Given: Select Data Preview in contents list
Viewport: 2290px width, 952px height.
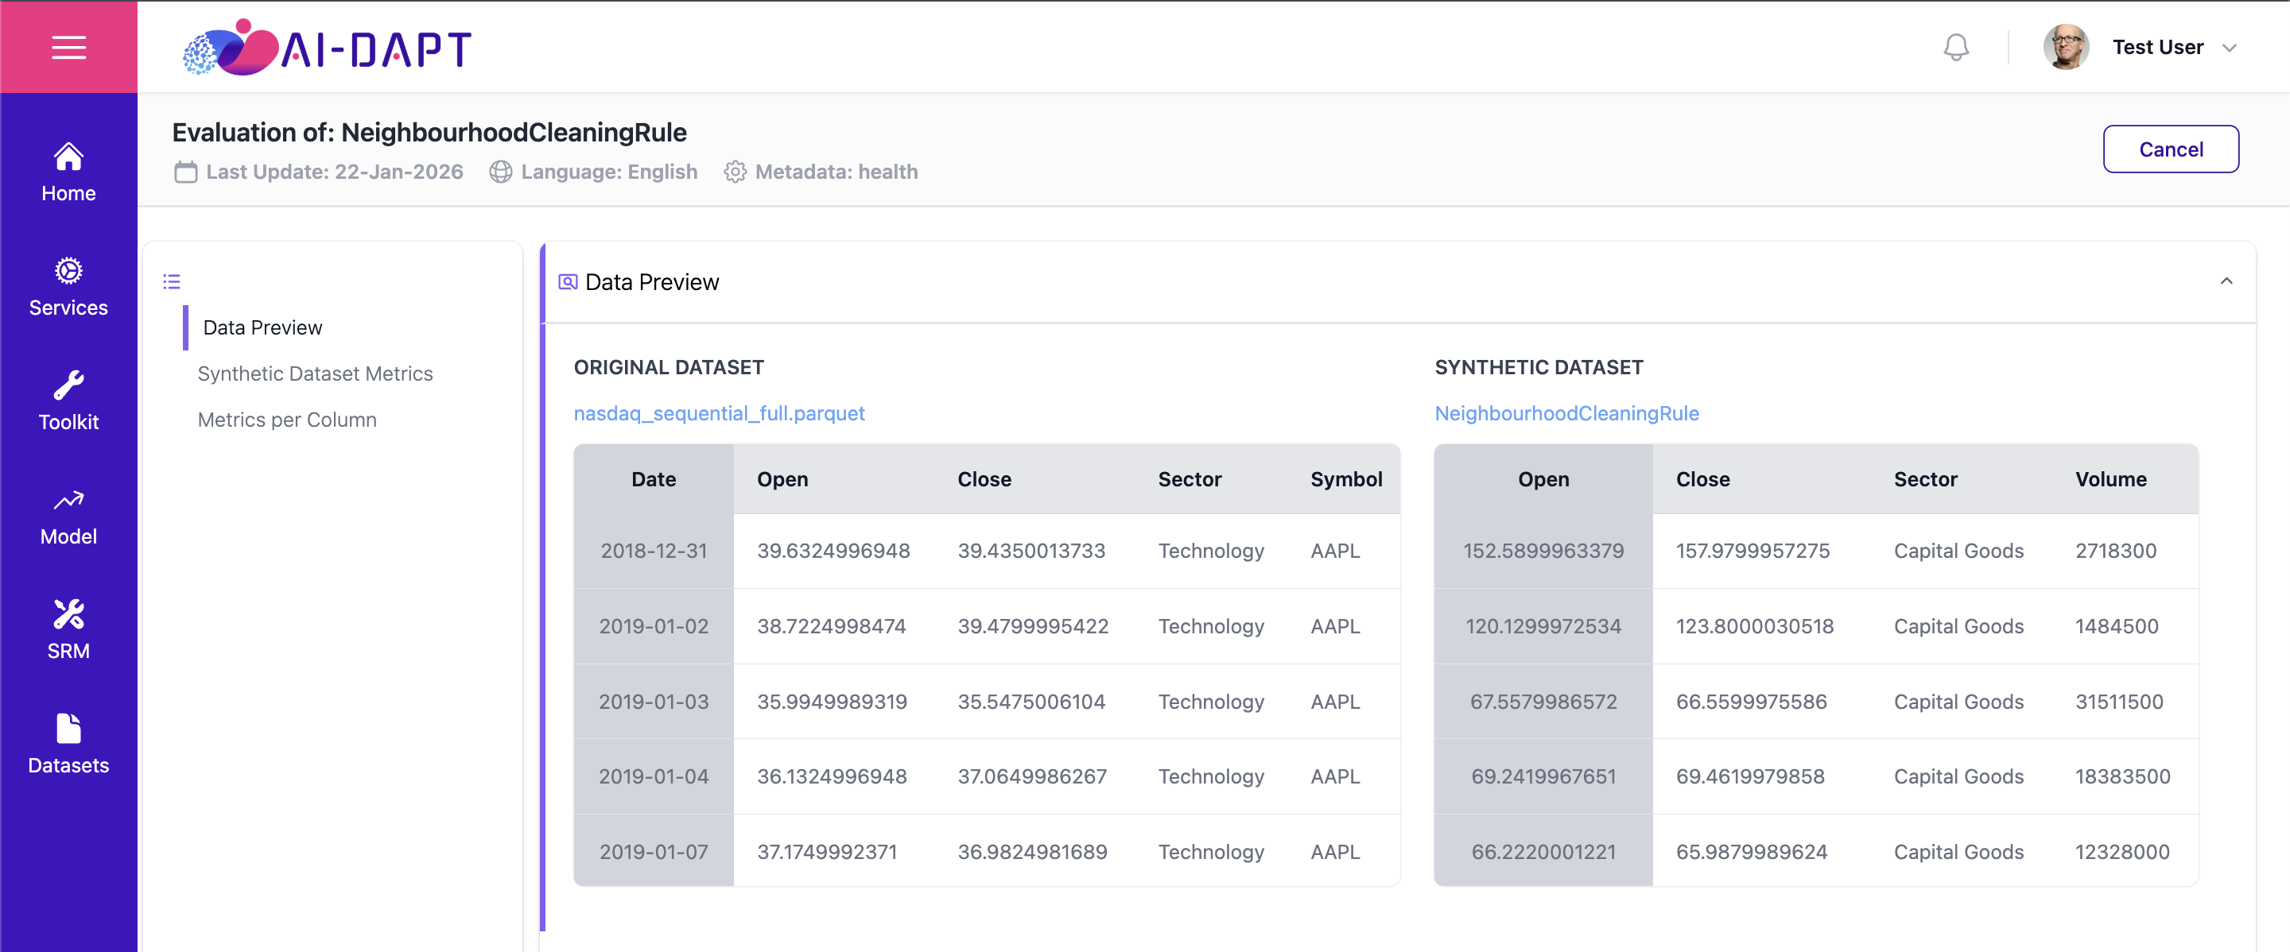Looking at the screenshot, I should (x=262, y=327).
